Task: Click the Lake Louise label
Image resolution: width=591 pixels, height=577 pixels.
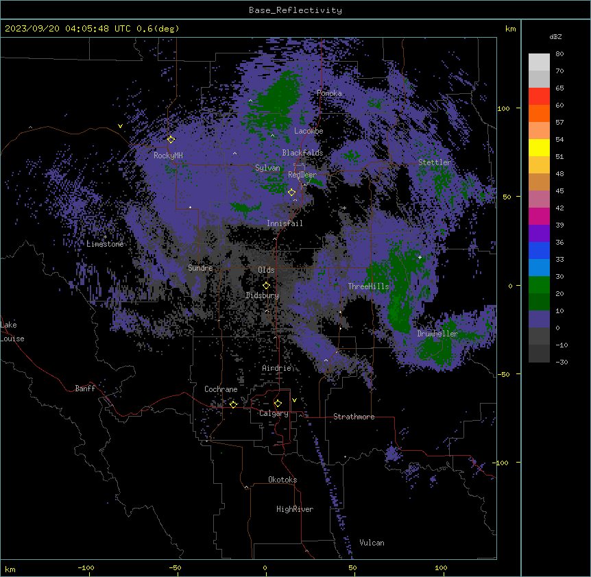Action: point(12,332)
